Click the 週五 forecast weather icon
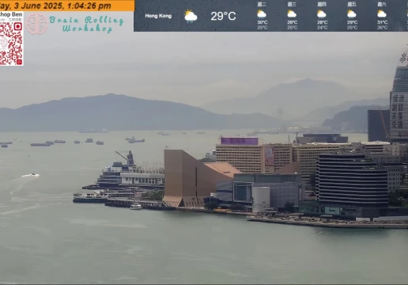The width and height of the screenshot is (408, 285). point(352,13)
